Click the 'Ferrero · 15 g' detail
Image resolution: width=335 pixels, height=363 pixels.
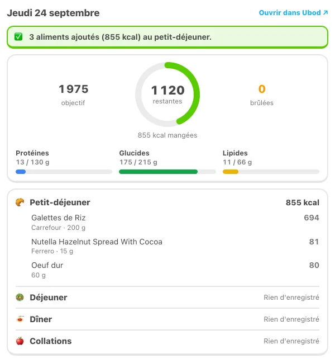[x=52, y=251]
